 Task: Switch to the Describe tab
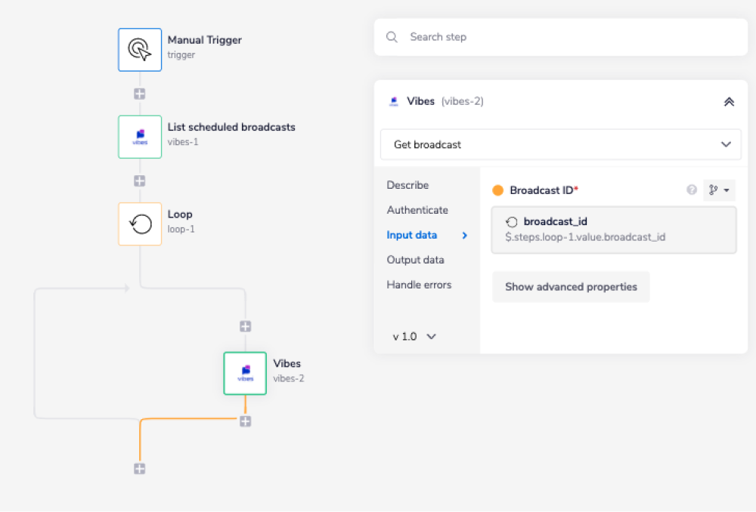[x=407, y=185]
